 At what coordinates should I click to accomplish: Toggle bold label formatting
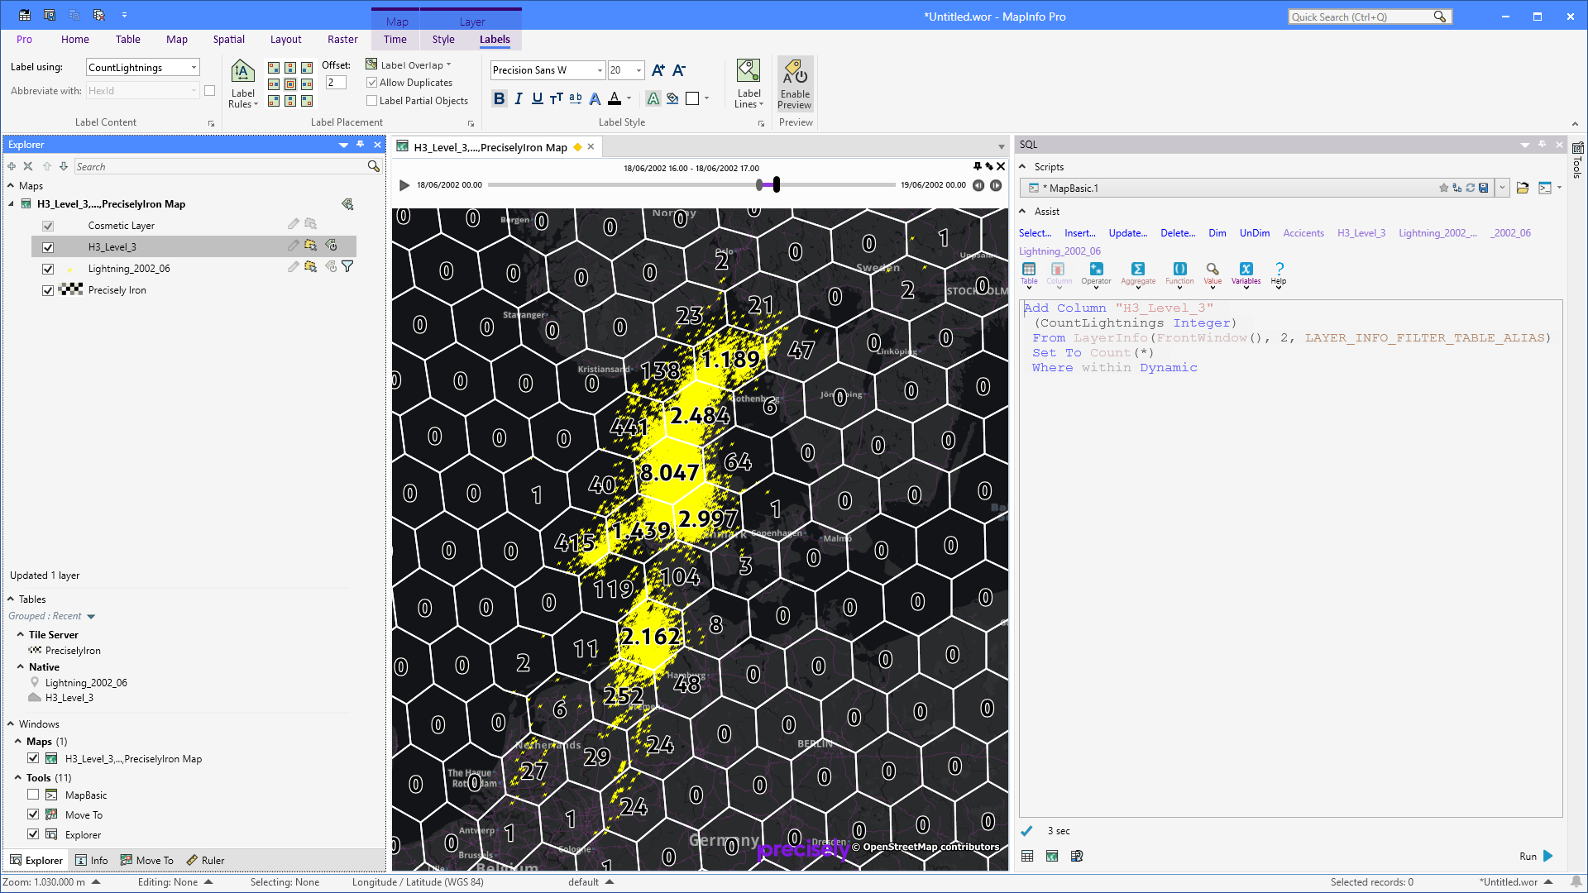[499, 98]
